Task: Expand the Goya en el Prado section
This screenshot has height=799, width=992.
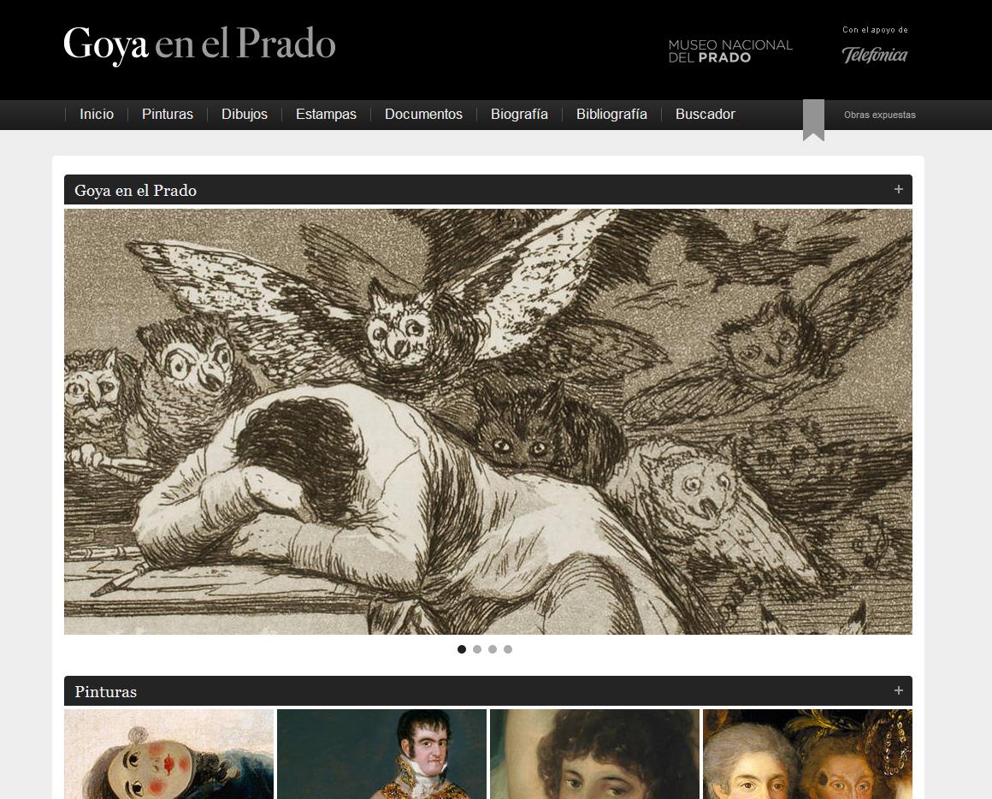Action: (x=899, y=189)
